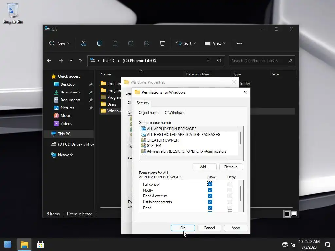Toggle Allow checkbox for List folder contents
Screen dimensions: 335x251
pos(210,202)
